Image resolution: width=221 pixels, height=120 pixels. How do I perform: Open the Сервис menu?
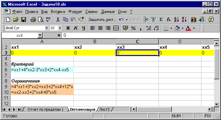(x=91, y=12)
